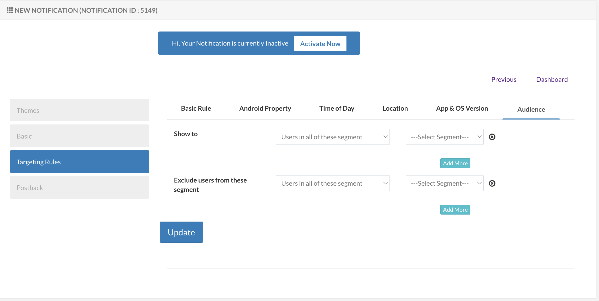The width and height of the screenshot is (599, 301).
Task: Click Add More under Exclude users
Action: coord(455,210)
